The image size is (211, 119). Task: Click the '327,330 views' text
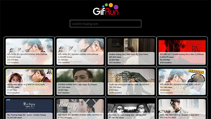pos(64,87)
